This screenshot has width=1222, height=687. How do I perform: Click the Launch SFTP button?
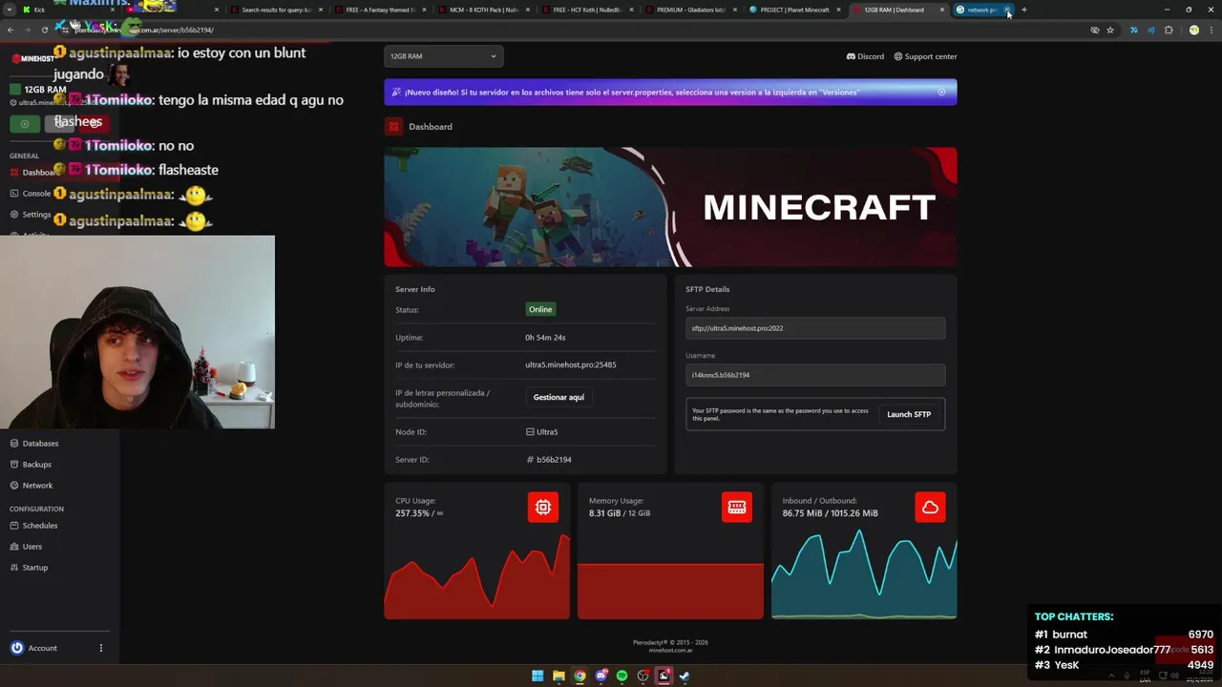(909, 414)
